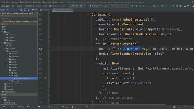Expand the bloc folder
Screen dimensions: 194x109
9,73
